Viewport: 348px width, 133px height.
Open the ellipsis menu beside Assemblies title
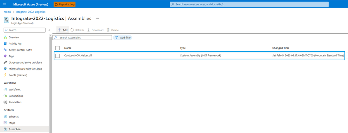pos(97,18)
